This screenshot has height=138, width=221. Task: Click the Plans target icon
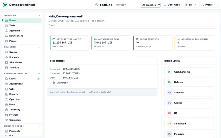(6, 105)
